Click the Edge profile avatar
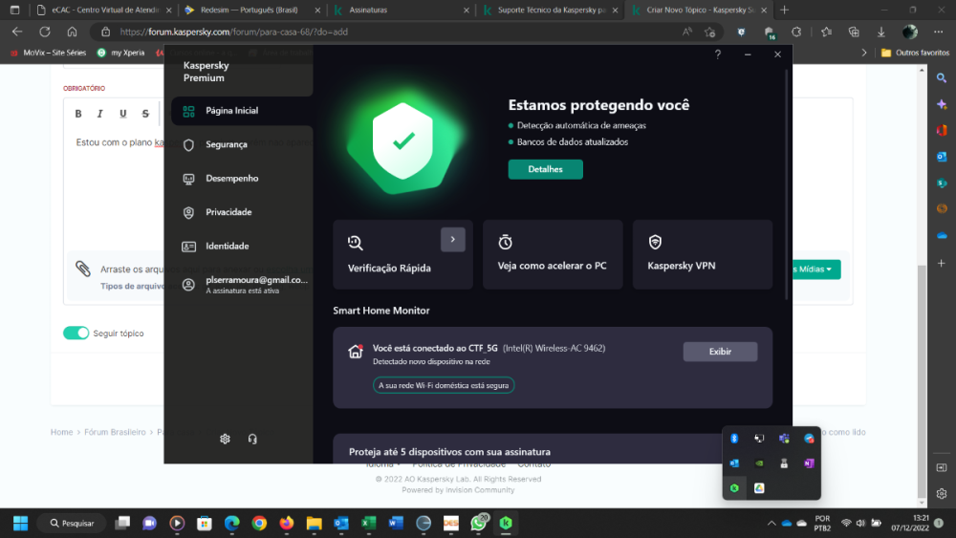This screenshot has height=538, width=956. pos(910,32)
